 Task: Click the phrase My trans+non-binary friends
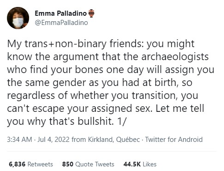click(75, 44)
